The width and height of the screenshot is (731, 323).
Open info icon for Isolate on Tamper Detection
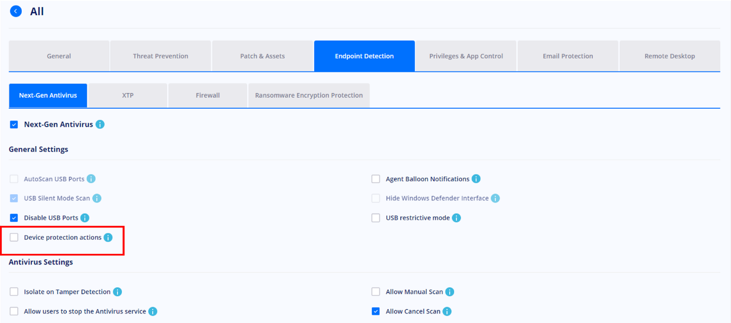click(117, 292)
